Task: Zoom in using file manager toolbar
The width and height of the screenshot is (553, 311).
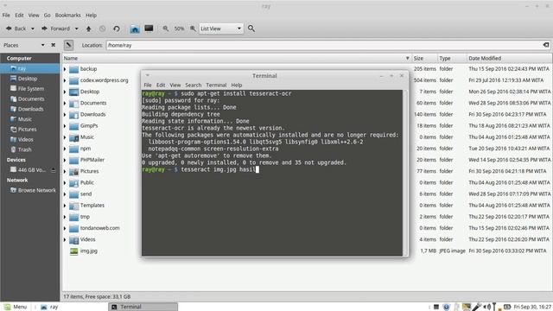Action: [193, 29]
